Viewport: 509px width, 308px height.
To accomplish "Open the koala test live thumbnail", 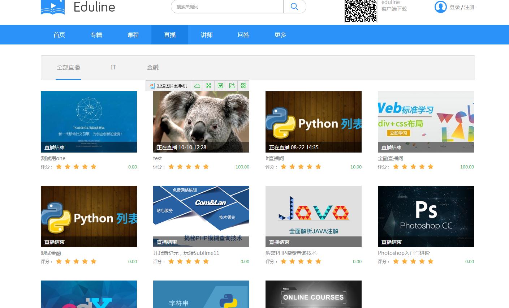I will tap(201, 122).
